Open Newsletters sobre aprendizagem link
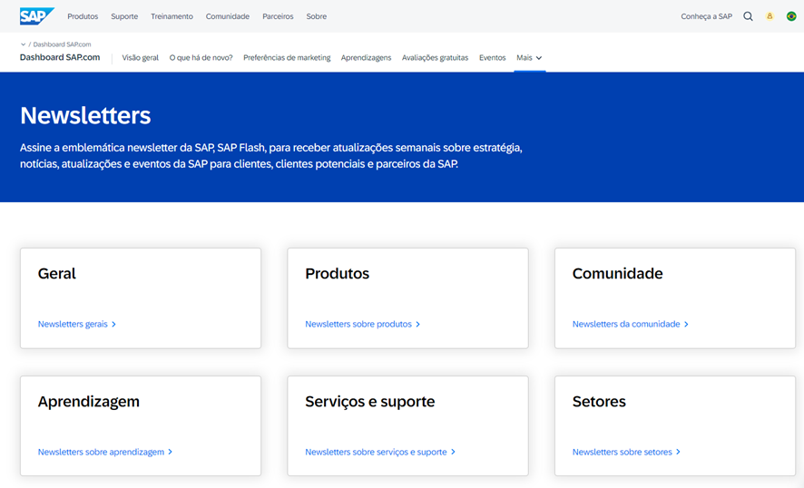This screenshot has width=804, height=488. 105,452
